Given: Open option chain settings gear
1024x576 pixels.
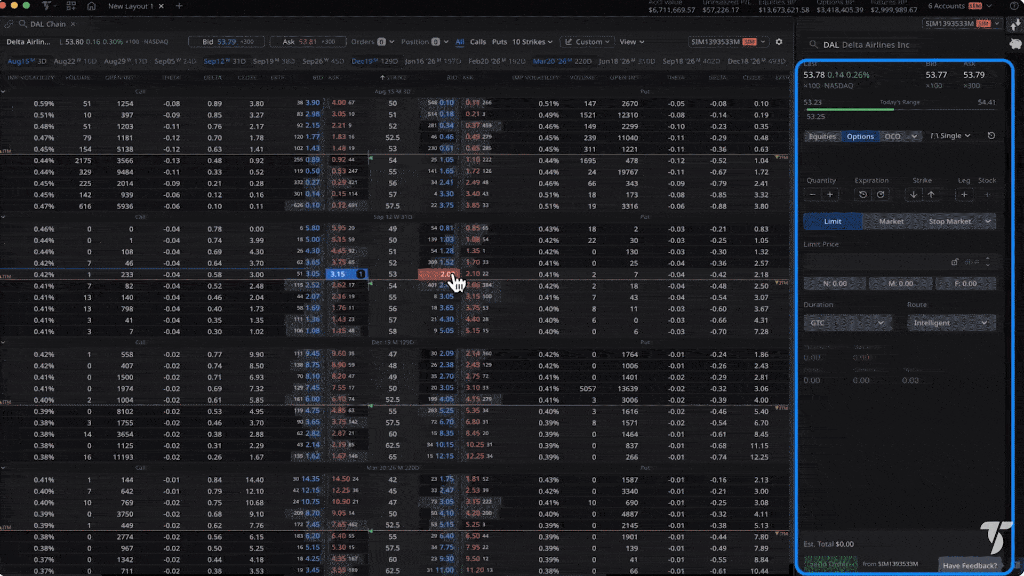Looking at the screenshot, I should click(x=779, y=42).
